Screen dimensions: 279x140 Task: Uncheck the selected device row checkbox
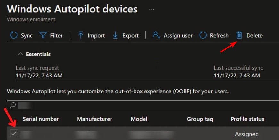14,134
